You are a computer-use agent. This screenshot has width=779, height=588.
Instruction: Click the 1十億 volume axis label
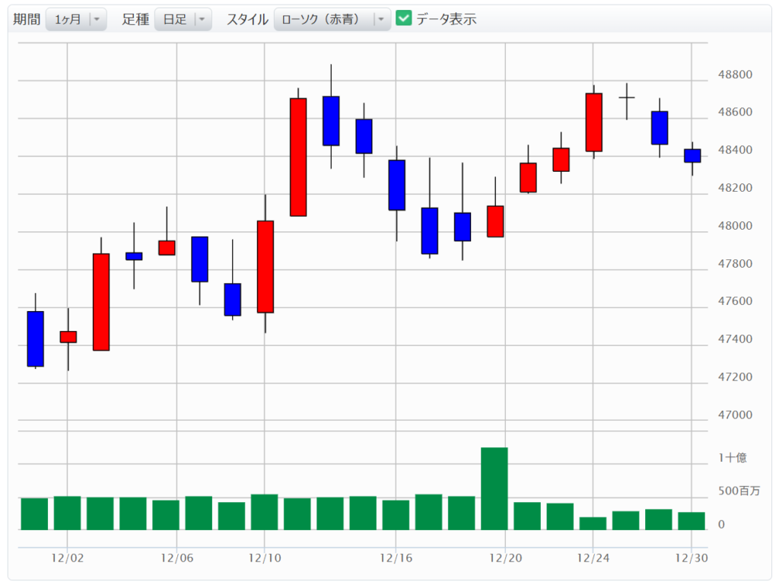coord(733,458)
